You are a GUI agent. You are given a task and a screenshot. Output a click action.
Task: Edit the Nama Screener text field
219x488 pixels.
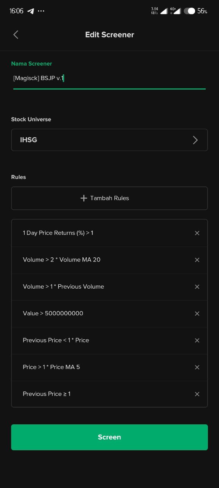(x=109, y=78)
